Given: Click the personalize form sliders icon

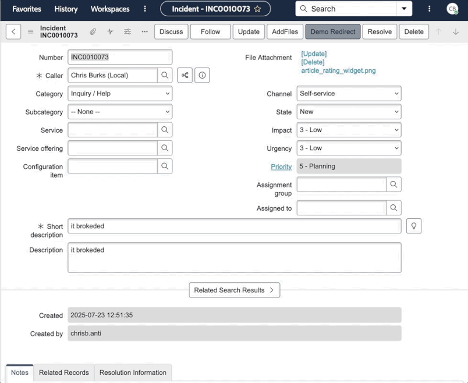Looking at the screenshot, I should coord(127,32).
